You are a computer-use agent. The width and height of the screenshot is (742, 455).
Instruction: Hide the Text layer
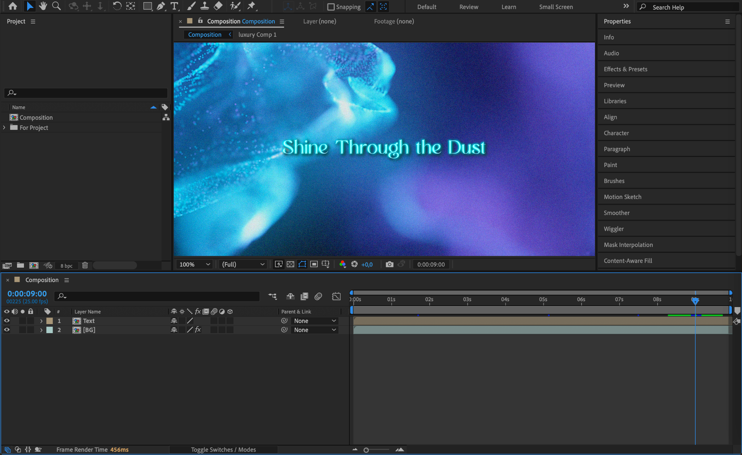(7, 321)
